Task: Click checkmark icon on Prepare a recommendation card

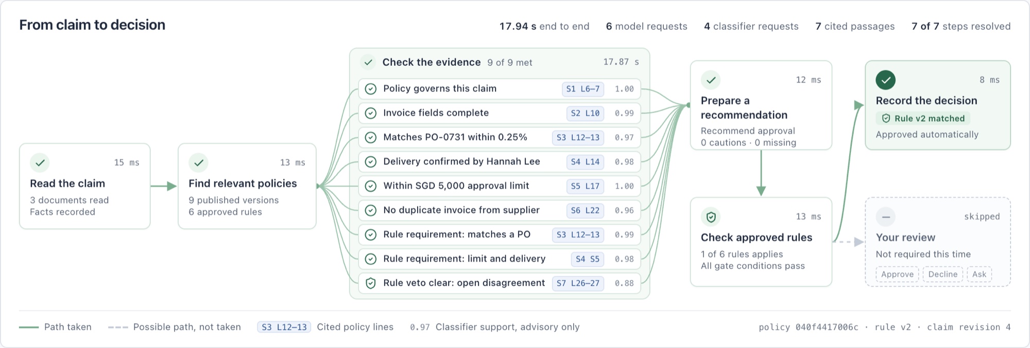Action: click(711, 80)
